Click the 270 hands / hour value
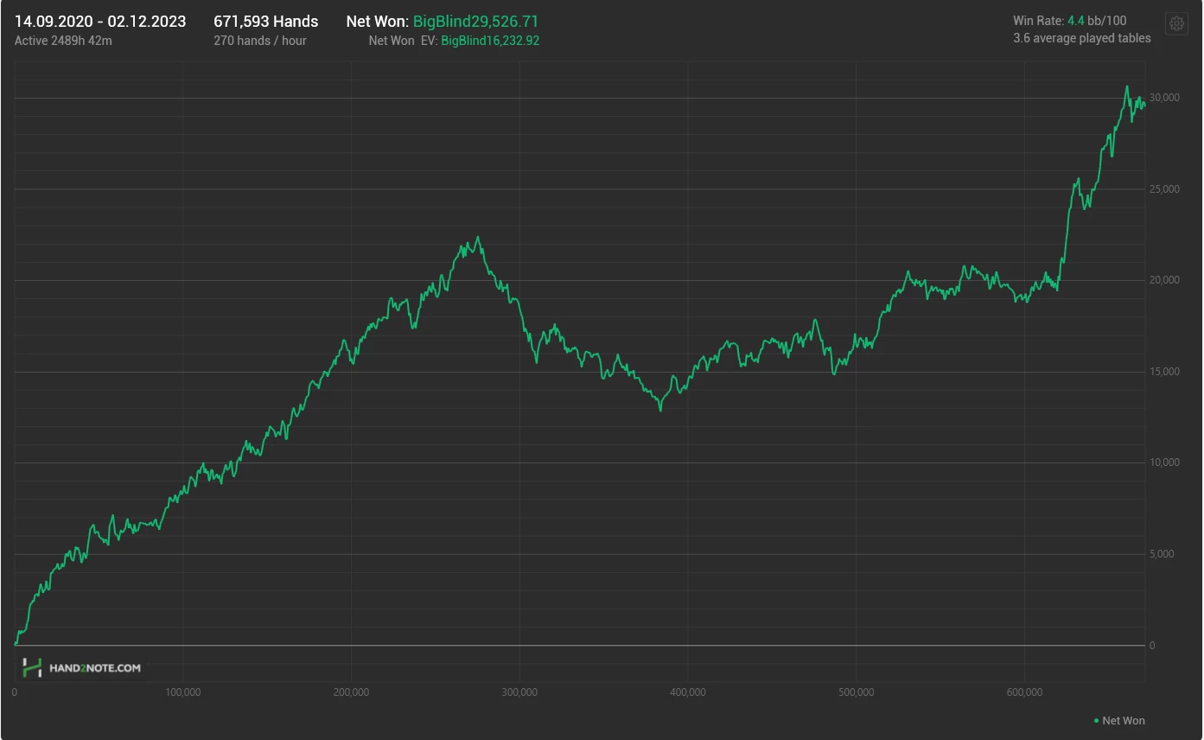Screen dimensions: 1204x740 tap(260, 41)
